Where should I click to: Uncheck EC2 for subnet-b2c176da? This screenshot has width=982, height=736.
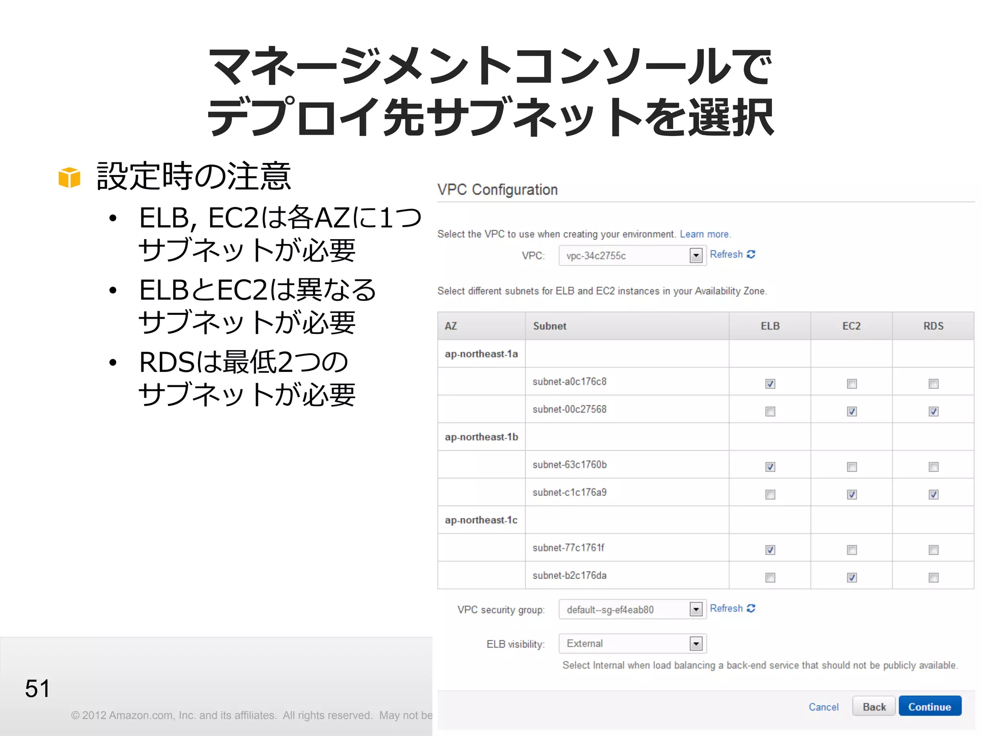coord(852,578)
